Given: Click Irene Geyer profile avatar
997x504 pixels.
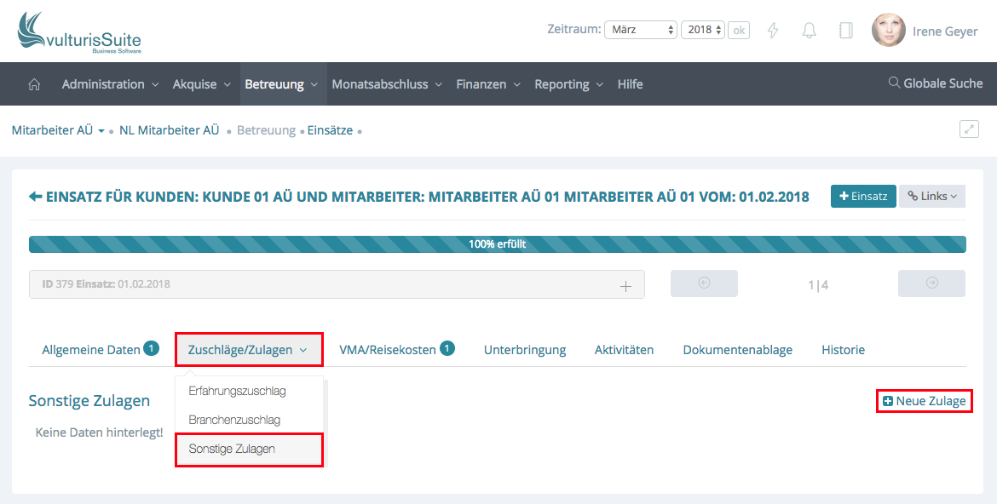Looking at the screenshot, I should tap(888, 31).
